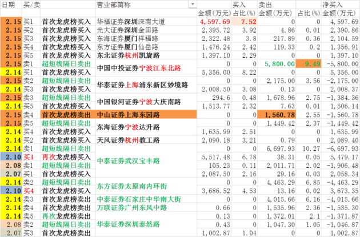
Task: Click the 华福证券深圳深南大道 cell
Action: [x=146, y=22]
